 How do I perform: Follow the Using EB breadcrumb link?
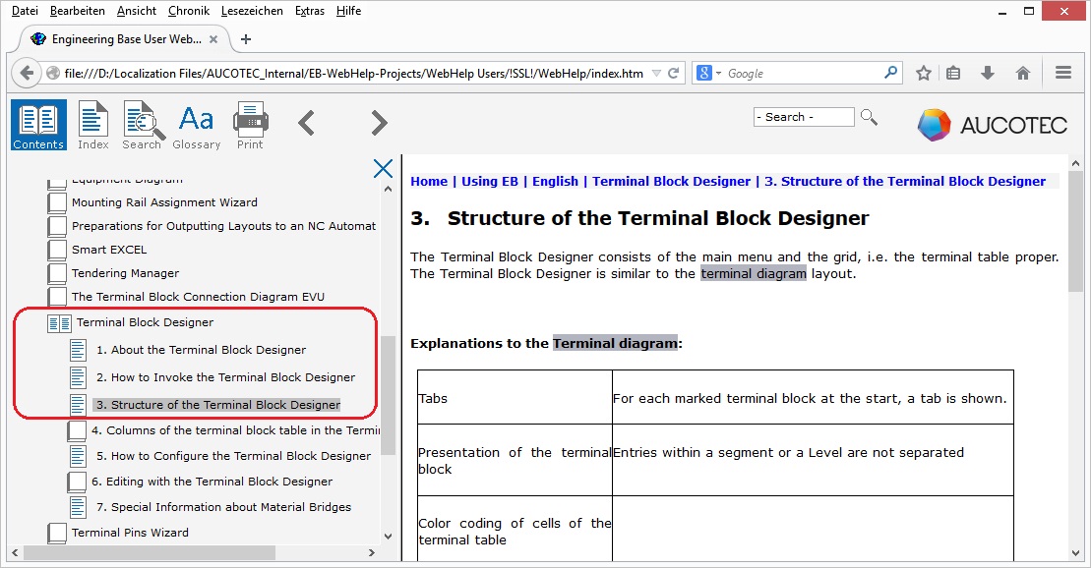point(490,182)
